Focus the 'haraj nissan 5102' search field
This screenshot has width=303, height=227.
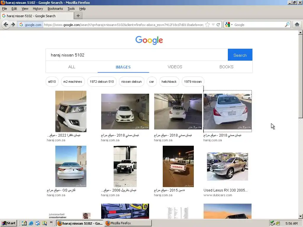[x=137, y=55]
